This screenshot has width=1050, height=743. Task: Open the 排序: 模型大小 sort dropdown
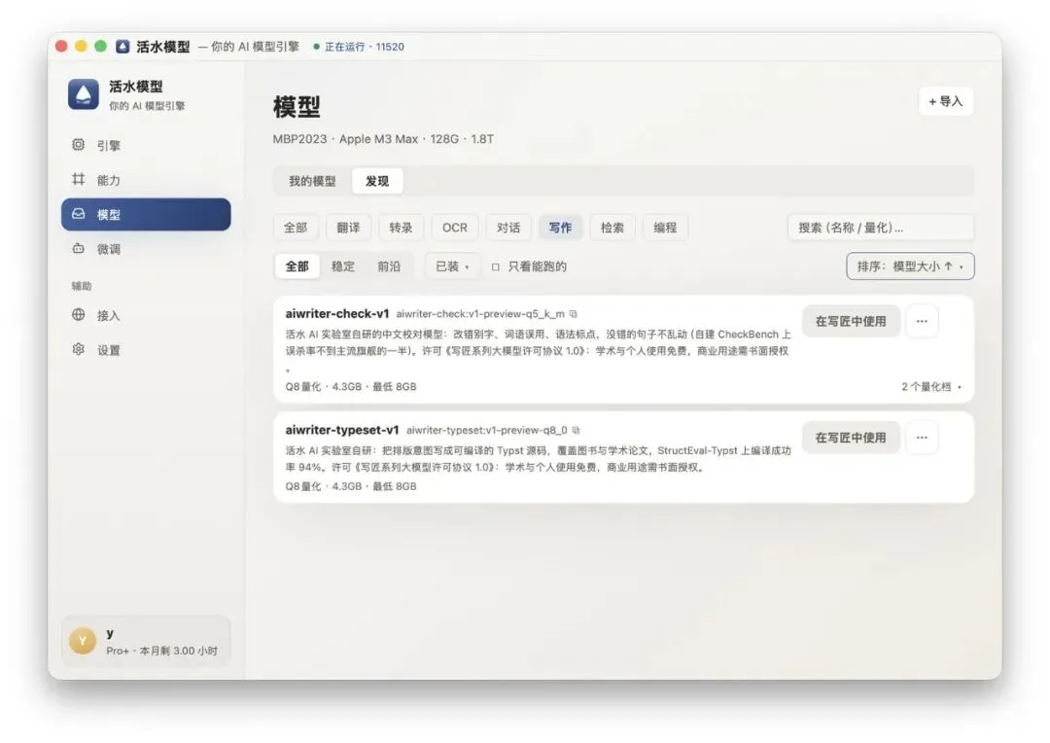[x=910, y=265]
